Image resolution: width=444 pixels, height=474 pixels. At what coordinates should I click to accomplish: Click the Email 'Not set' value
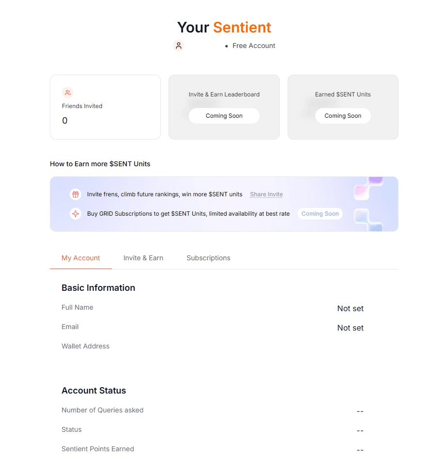[351, 328]
